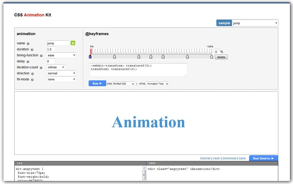This screenshot has width=293, height=184.
Task: Click the green play arrow beside name field
Action: [x=73, y=43]
